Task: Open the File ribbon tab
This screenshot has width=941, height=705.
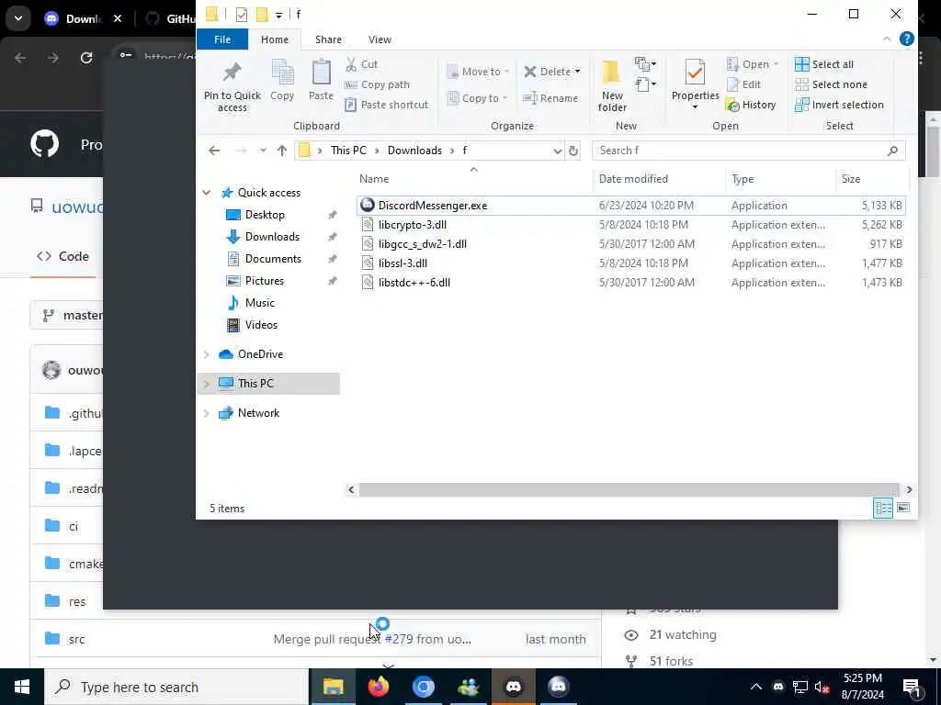Action: click(x=222, y=39)
